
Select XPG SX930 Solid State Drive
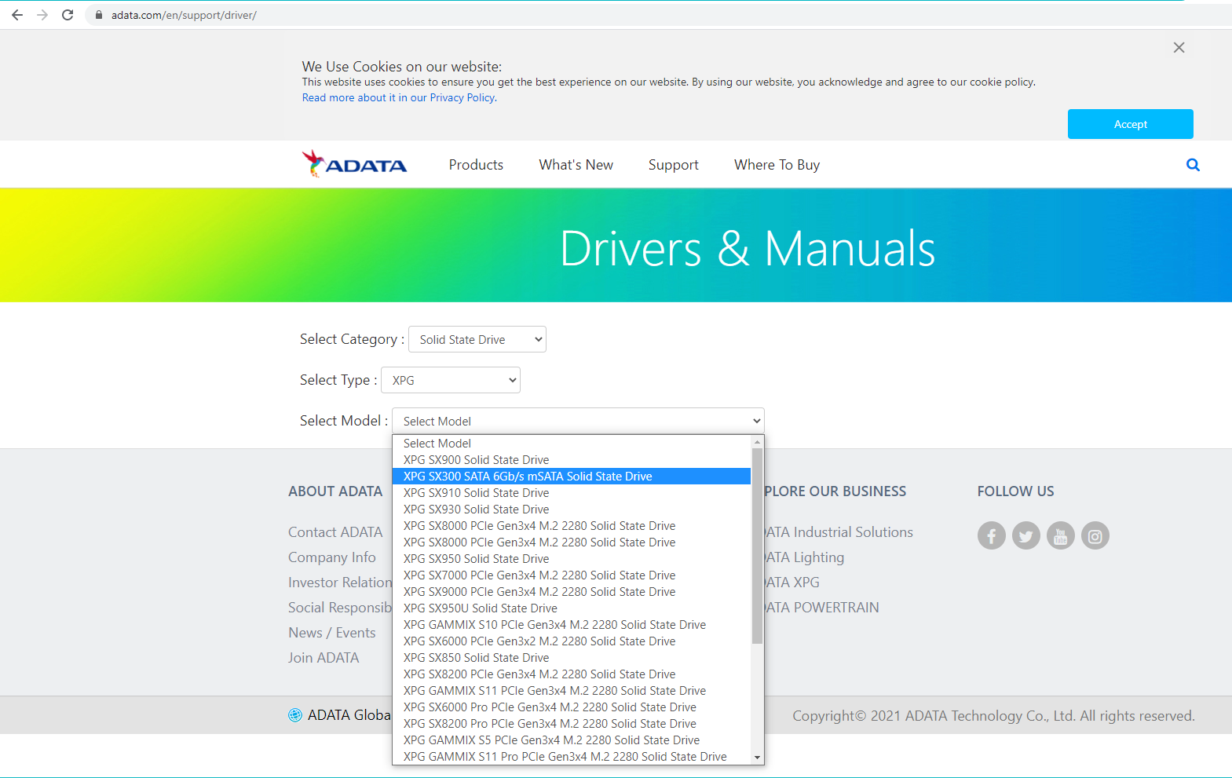572,510
